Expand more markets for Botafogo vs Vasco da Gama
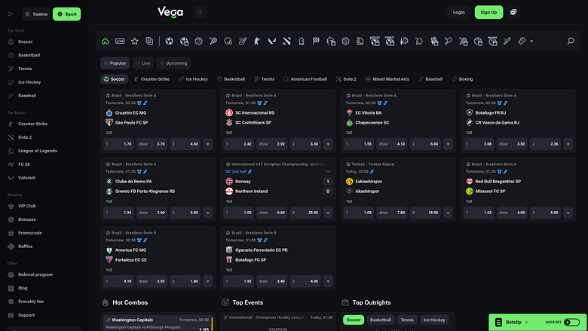The width and height of the screenshot is (588, 331). tap(568, 144)
